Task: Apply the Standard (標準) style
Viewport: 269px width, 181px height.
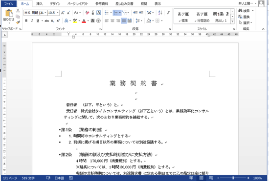Action: [x=183, y=17]
